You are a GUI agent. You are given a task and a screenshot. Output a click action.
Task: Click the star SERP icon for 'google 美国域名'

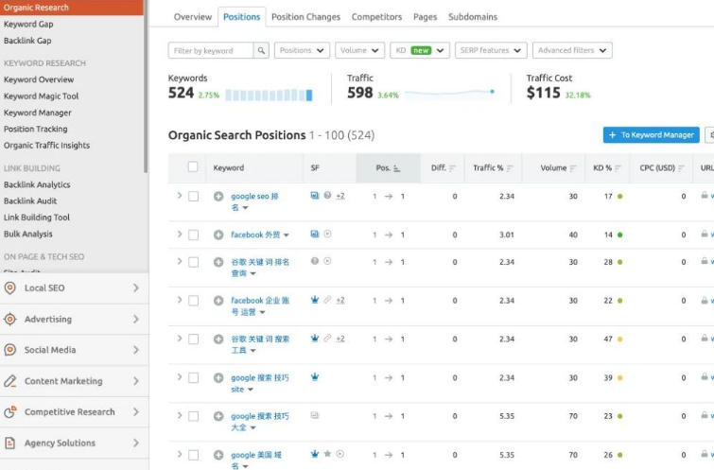click(x=327, y=454)
